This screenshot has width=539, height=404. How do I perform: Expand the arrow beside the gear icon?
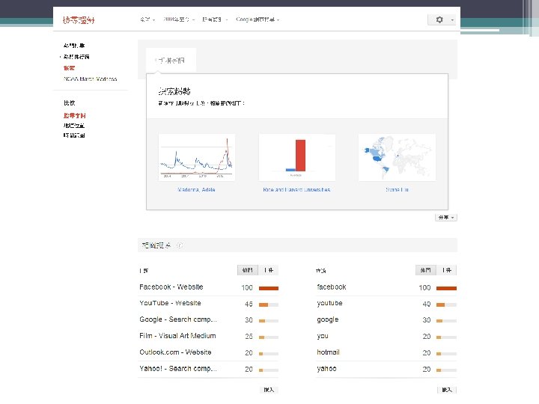pos(452,20)
